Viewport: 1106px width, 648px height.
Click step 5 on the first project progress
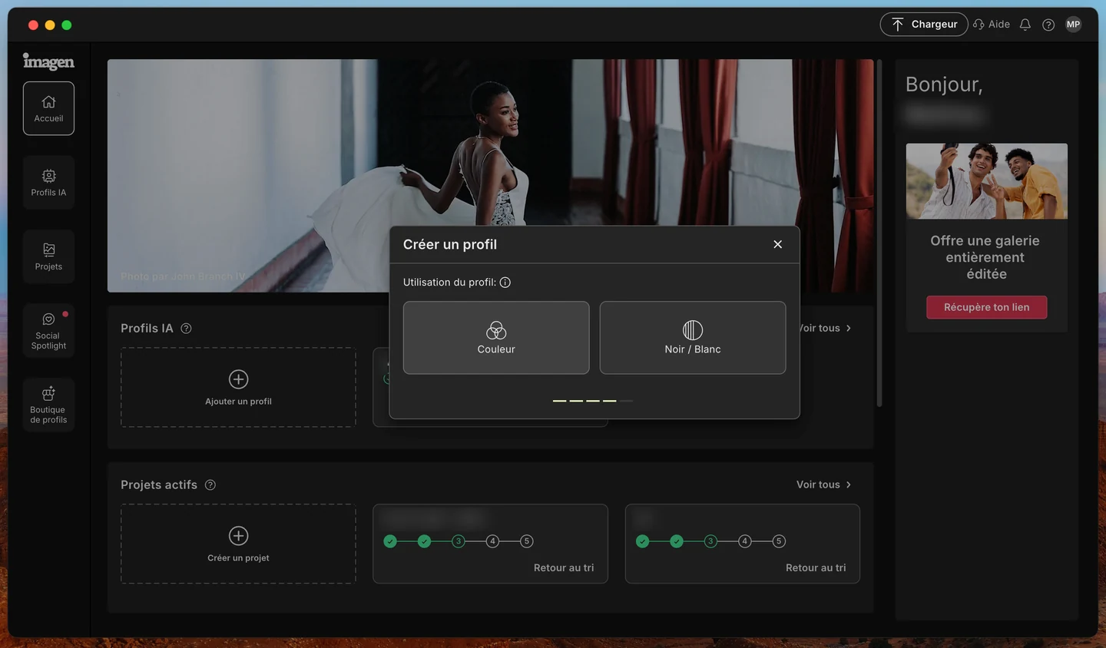(527, 541)
